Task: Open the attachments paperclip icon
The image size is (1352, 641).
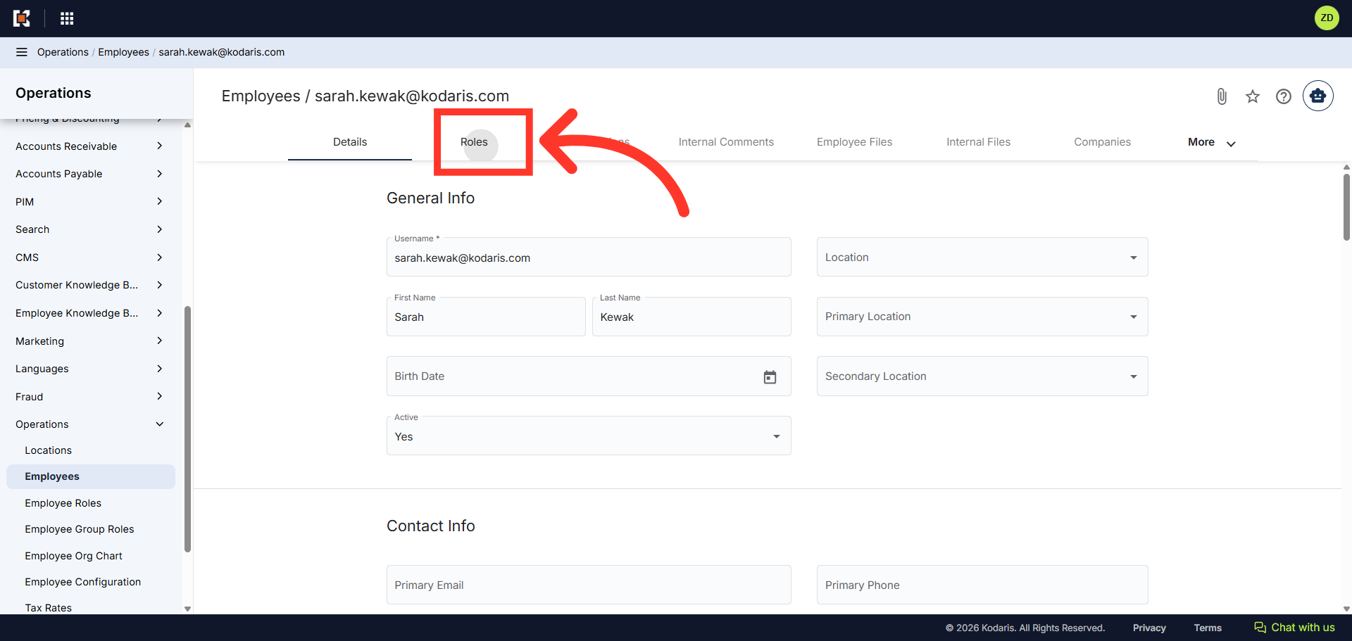Action: point(1222,96)
